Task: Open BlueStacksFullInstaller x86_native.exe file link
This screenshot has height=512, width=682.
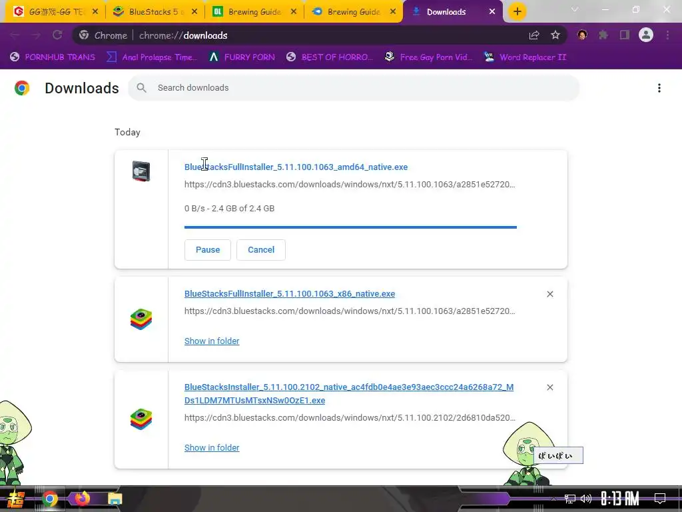Action: click(x=290, y=294)
